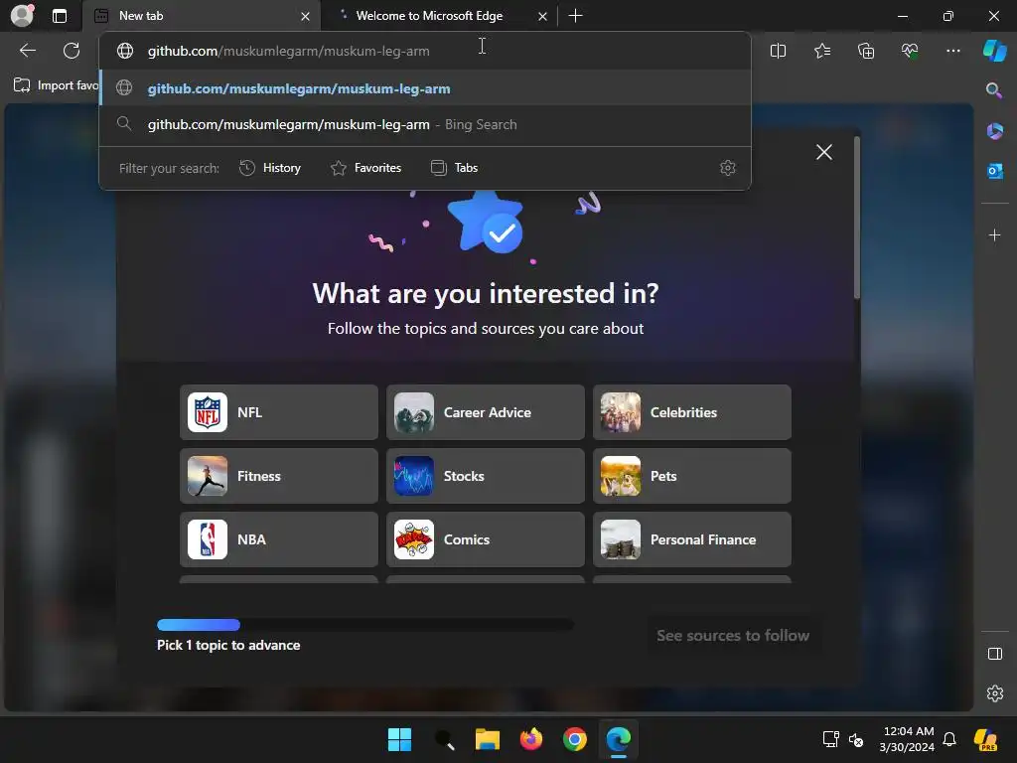This screenshot has height=763, width=1017.
Task: Open the Collections toolbar icon
Action: [x=866, y=51]
